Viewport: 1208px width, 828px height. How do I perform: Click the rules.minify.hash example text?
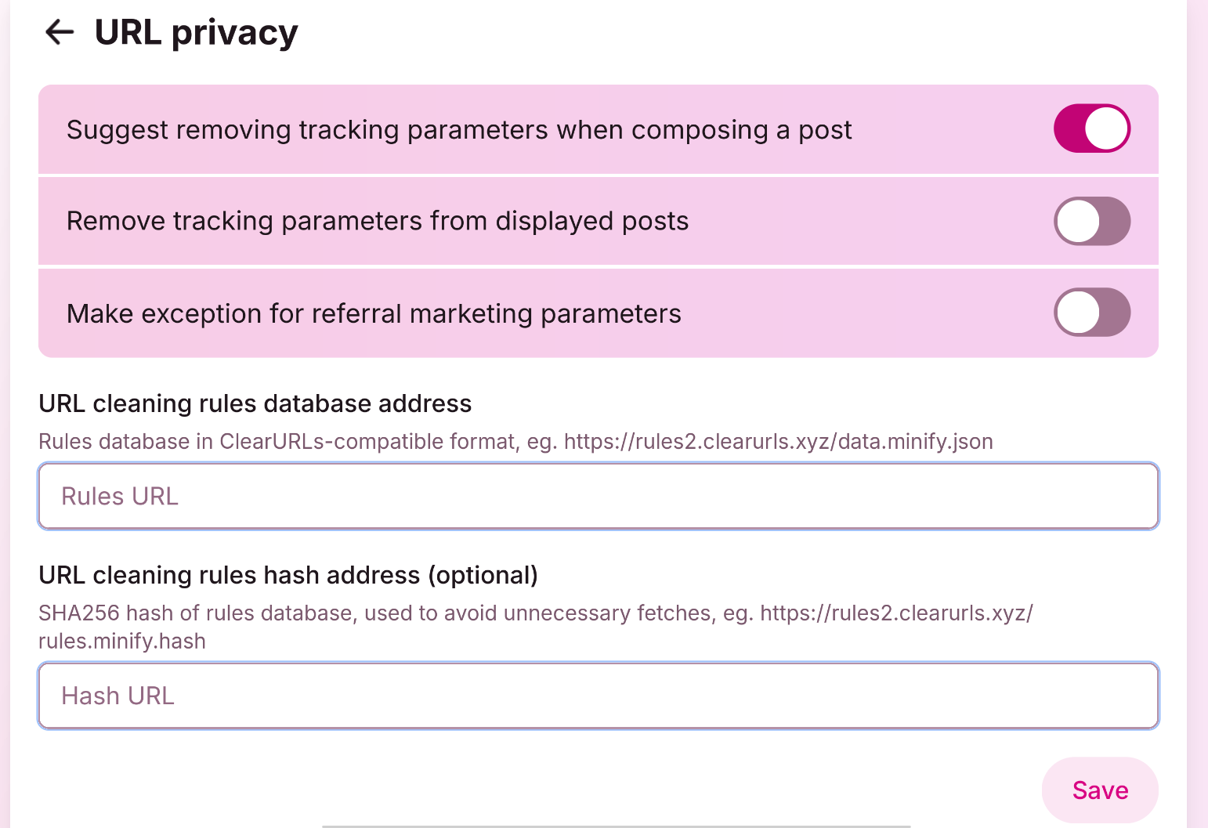click(x=122, y=641)
